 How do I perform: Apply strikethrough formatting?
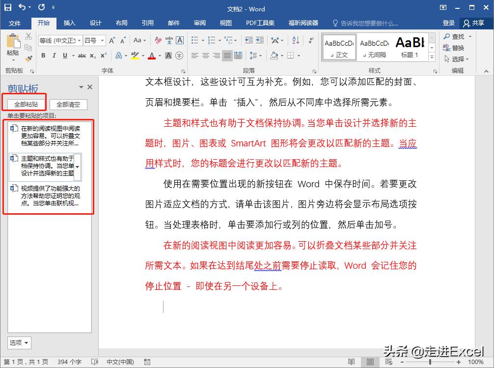[82, 55]
